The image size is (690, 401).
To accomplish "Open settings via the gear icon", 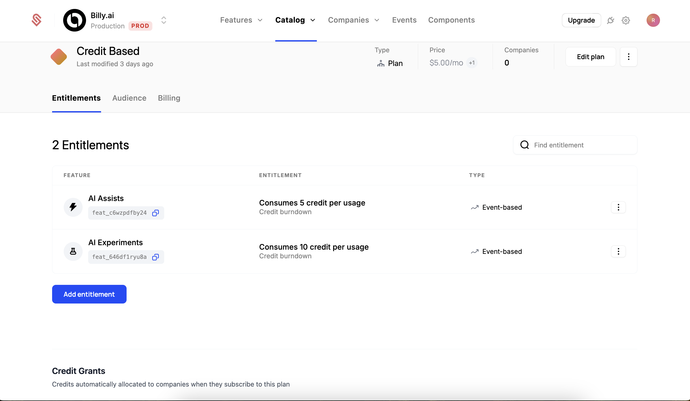I will tap(626, 20).
